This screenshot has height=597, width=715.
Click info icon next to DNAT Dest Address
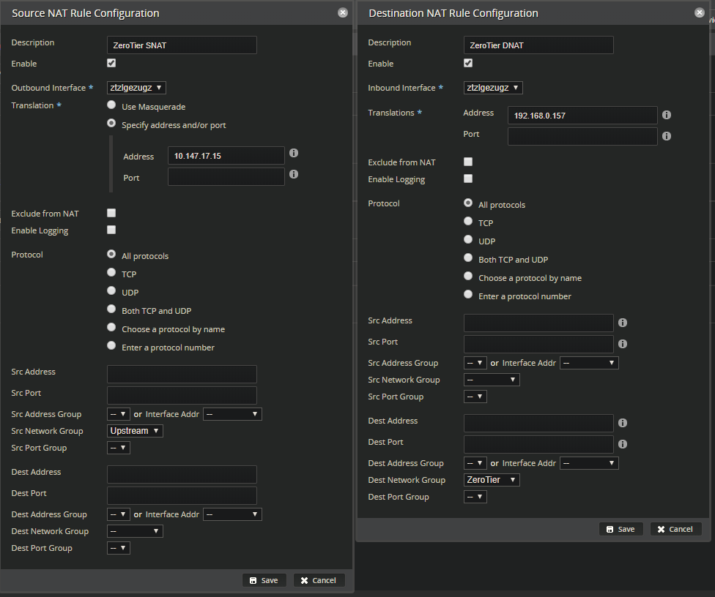click(x=623, y=423)
